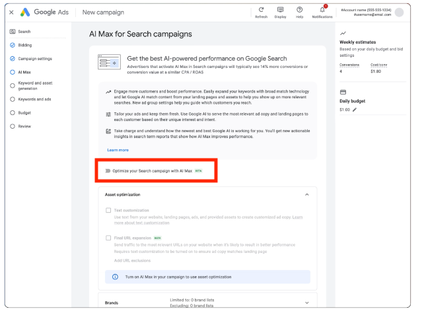Toggle Optimize your Search campaign with AI Max
Image resolution: width=422 pixels, height=317 pixels.
(108, 171)
